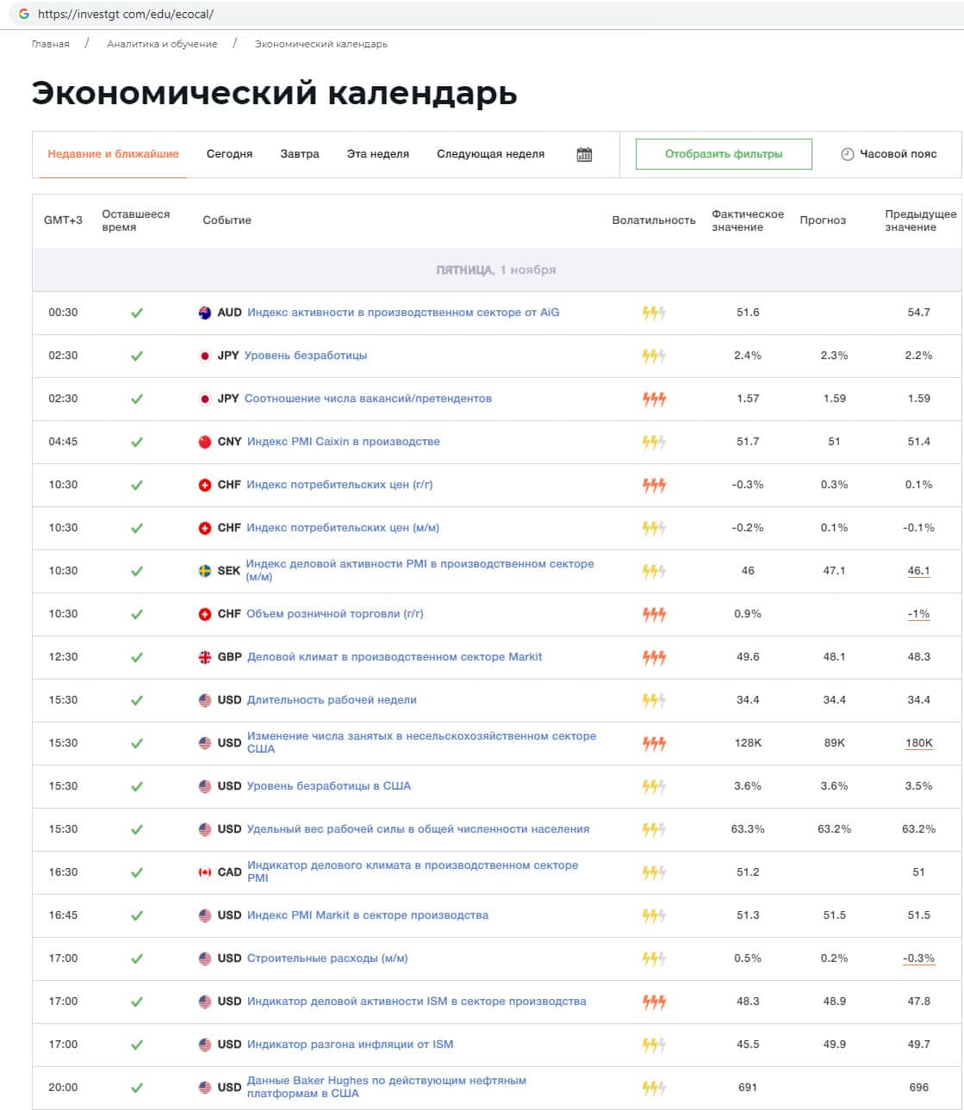Go to Главная breadcrumb link

[x=51, y=44]
